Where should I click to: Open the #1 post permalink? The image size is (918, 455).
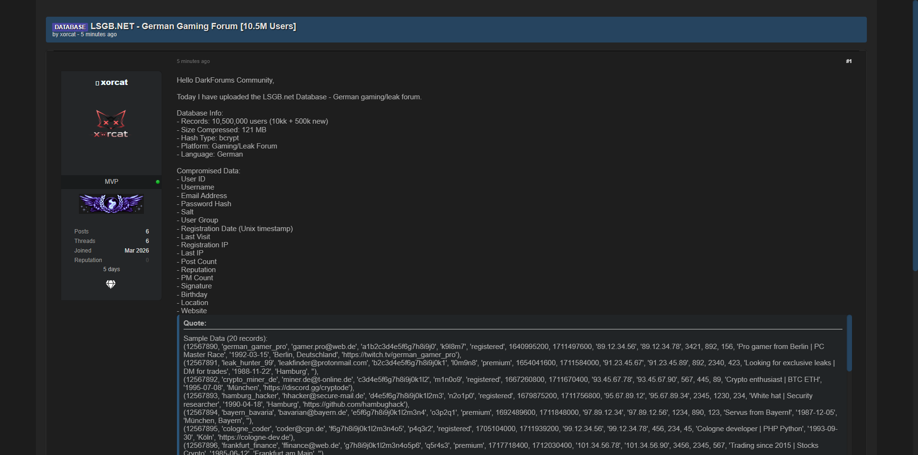pyautogui.click(x=848, y=61)
